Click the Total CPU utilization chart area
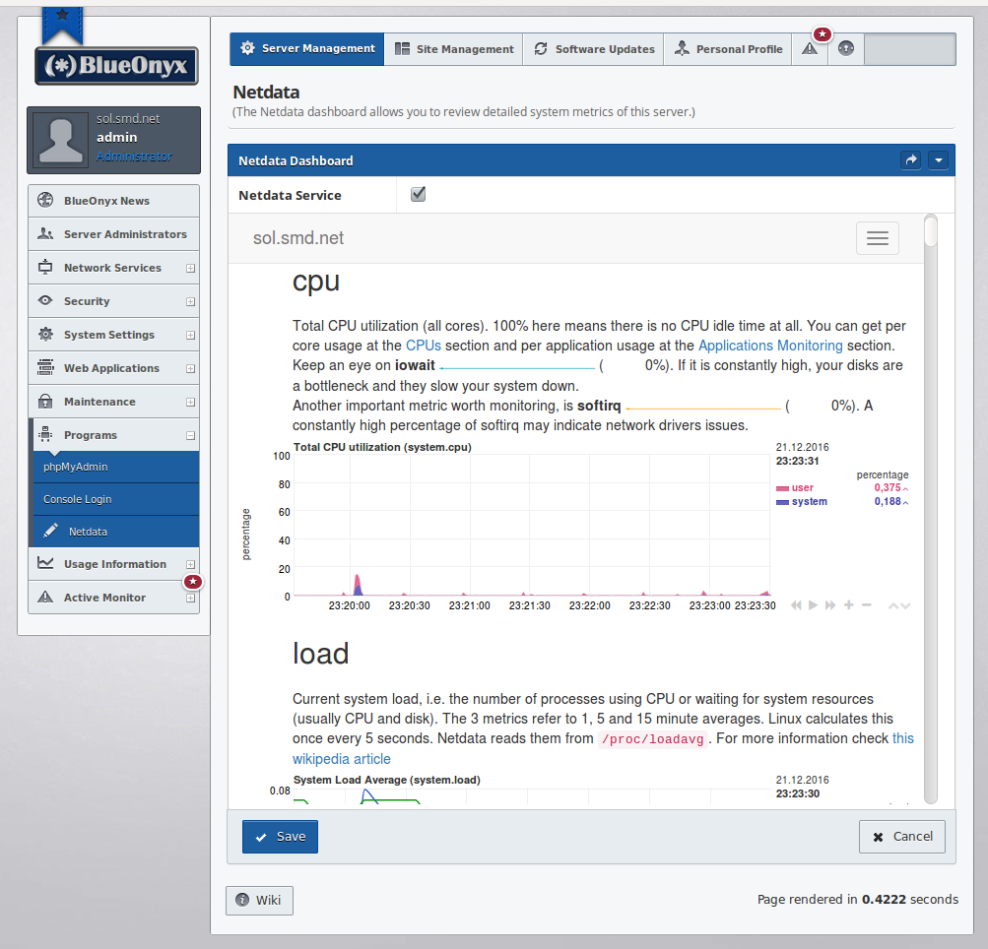The height and width of the screenshot is (949, 988). click(x=532, y=525)
